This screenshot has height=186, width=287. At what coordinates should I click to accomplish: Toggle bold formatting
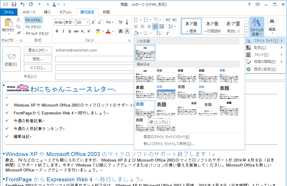57,31
